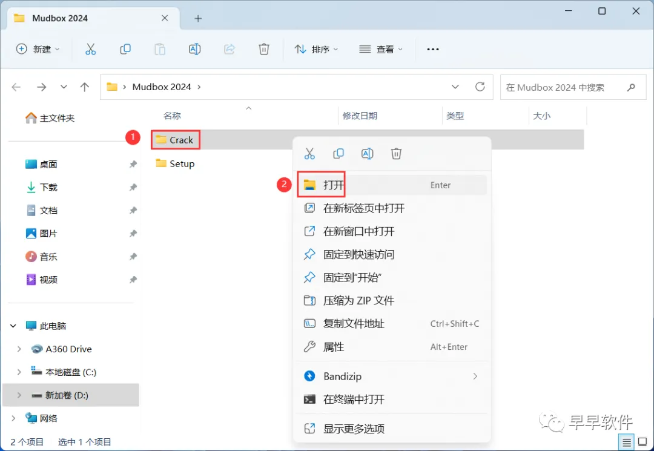Choose 在新标签页中打开 in the context menu

coord(392,208)
